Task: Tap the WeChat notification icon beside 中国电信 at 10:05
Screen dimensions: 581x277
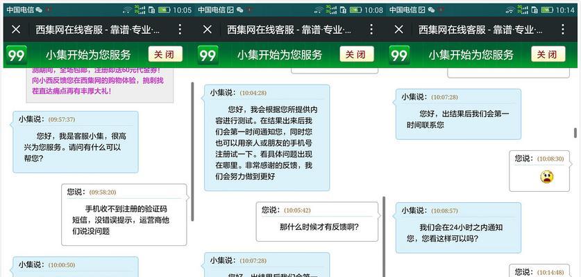Action: [x=39, y=10]
